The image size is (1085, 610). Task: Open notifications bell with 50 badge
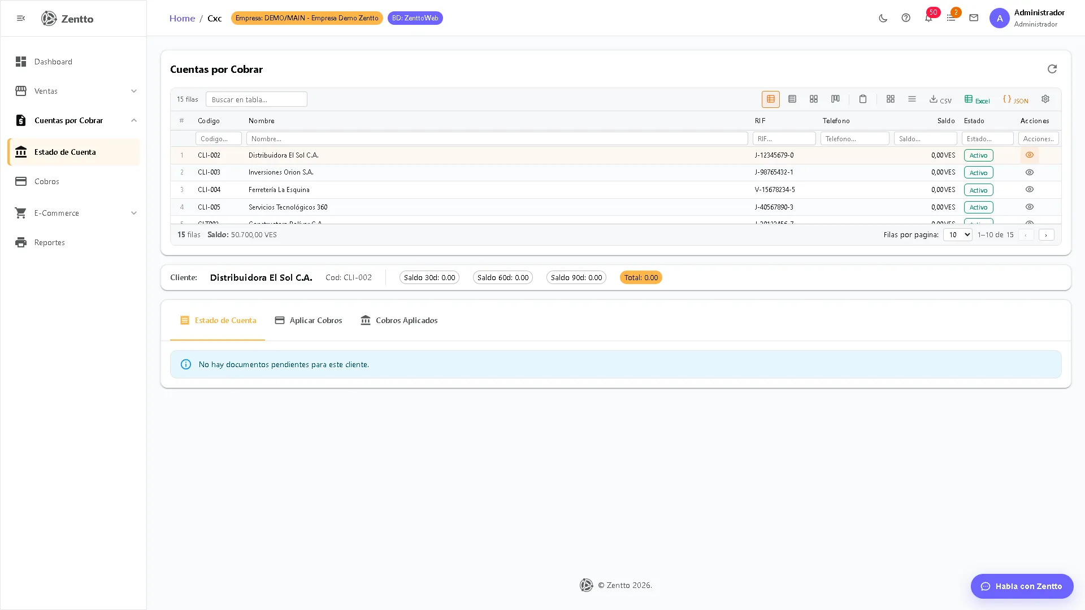point(928,18)
